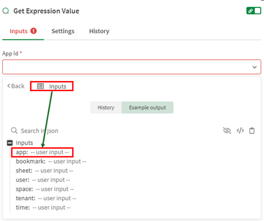Switch to the top History tab

click(99, 31)
